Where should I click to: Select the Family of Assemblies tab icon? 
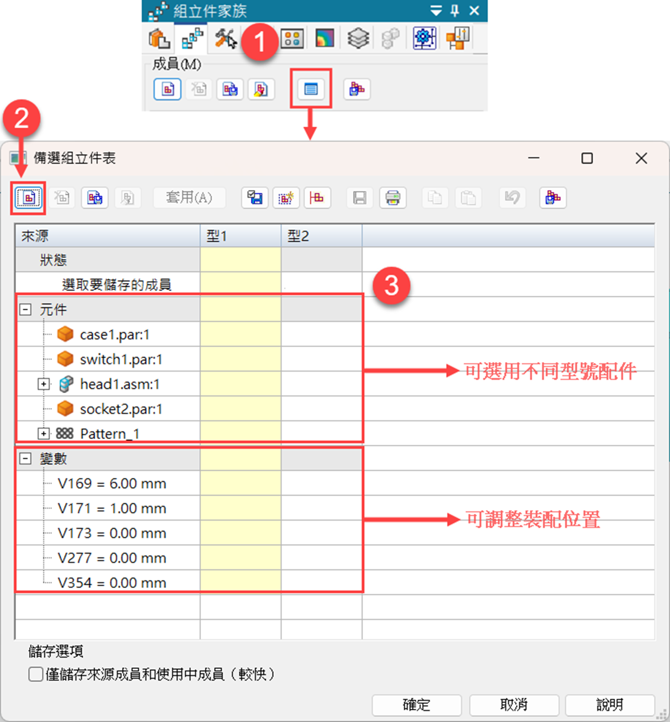(x=192, y=38)
